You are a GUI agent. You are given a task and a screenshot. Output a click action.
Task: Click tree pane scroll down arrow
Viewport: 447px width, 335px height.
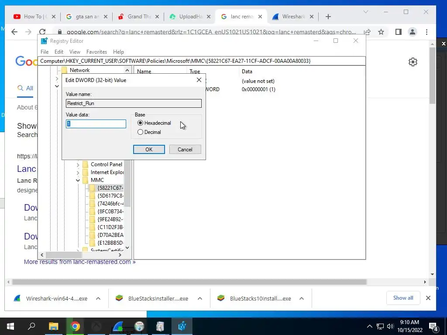127,248
